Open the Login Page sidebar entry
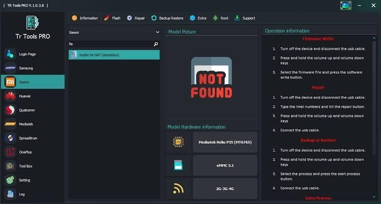The width and height of the screenshot is (381, 204). (33, 54)
